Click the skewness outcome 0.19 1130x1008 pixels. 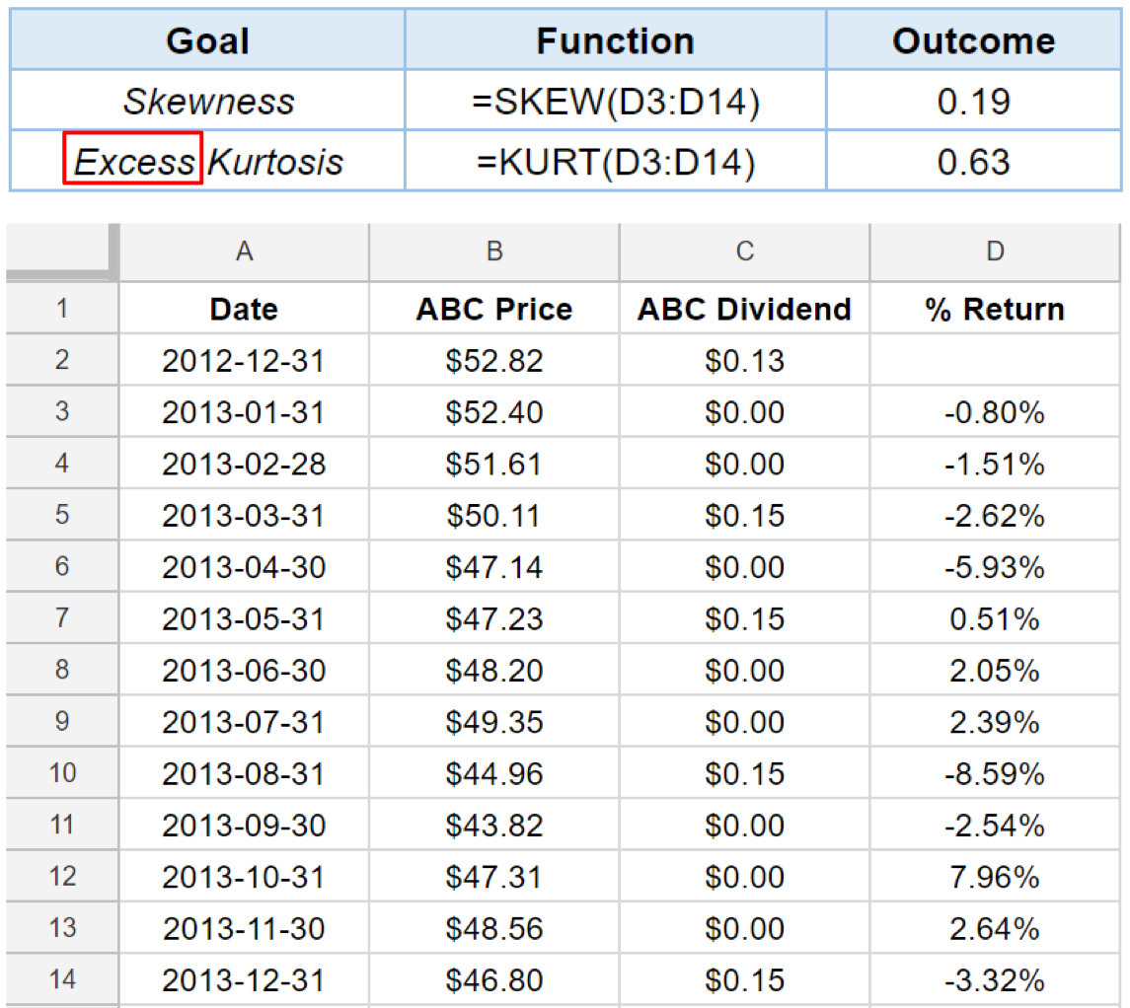974,100
